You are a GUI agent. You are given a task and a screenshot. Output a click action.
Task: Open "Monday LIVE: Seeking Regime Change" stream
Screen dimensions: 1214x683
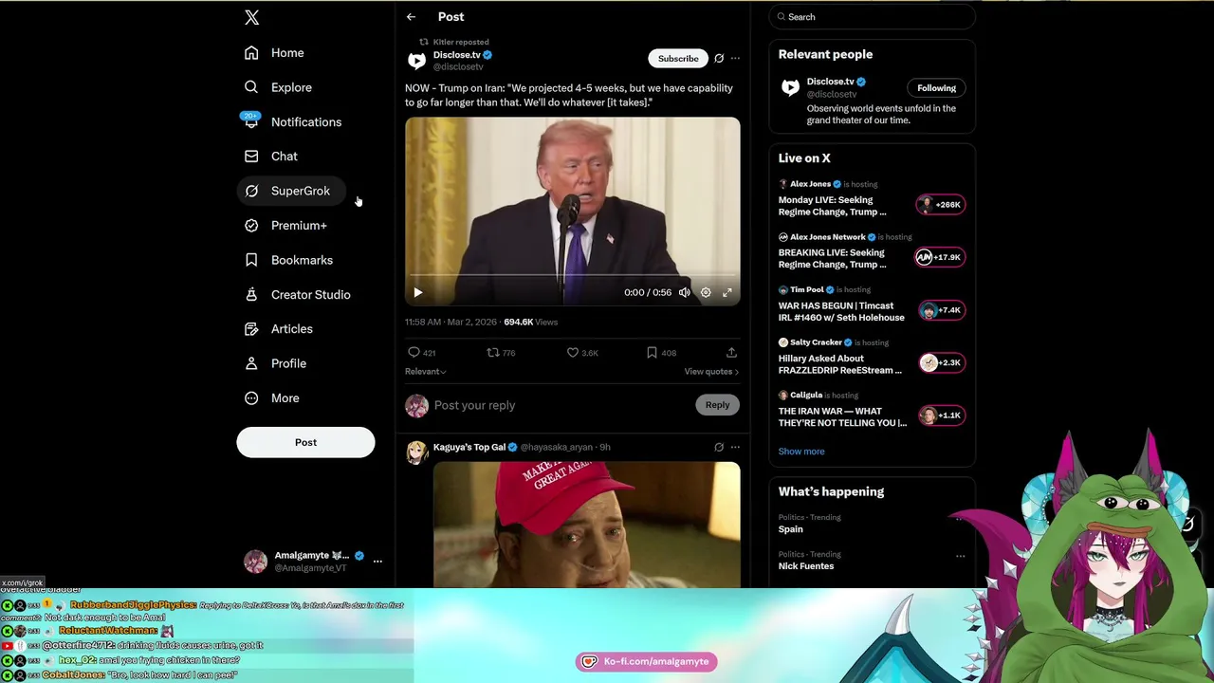click(x=833, y=206)
